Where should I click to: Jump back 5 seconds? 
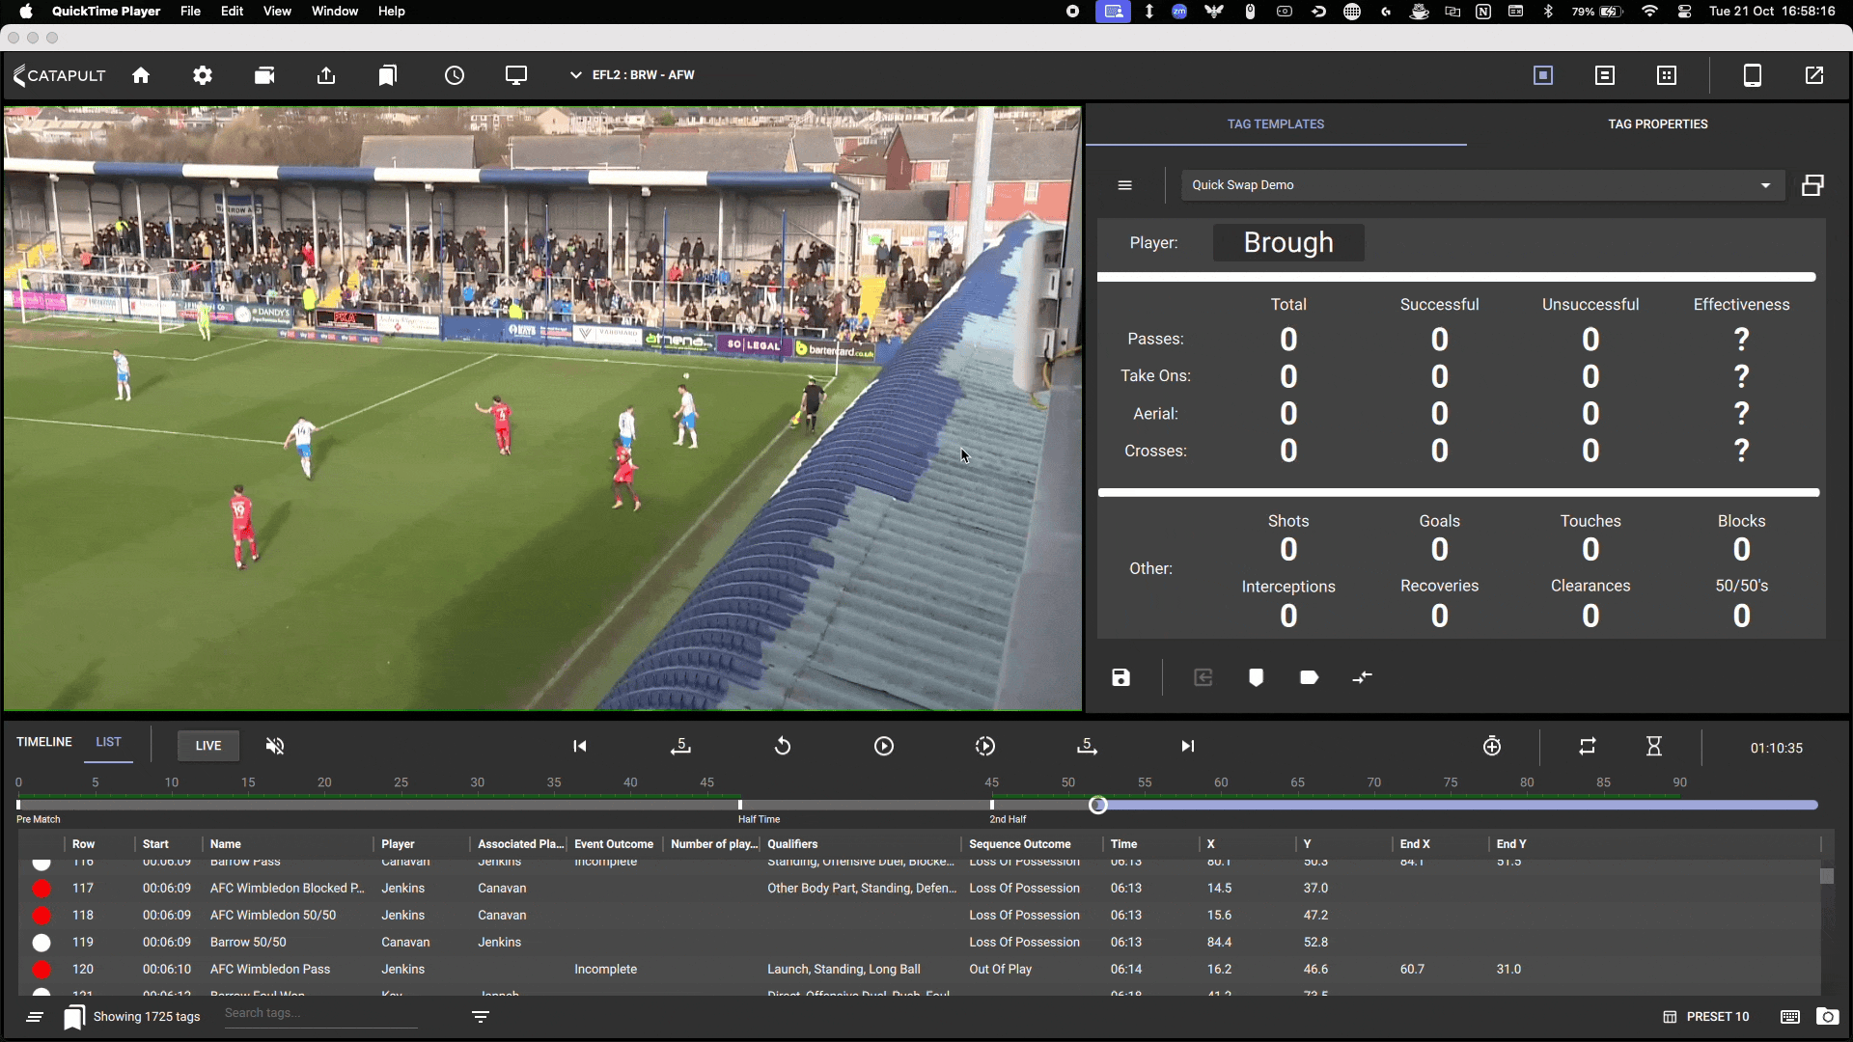pyautogui.click(x=681, y=746)
